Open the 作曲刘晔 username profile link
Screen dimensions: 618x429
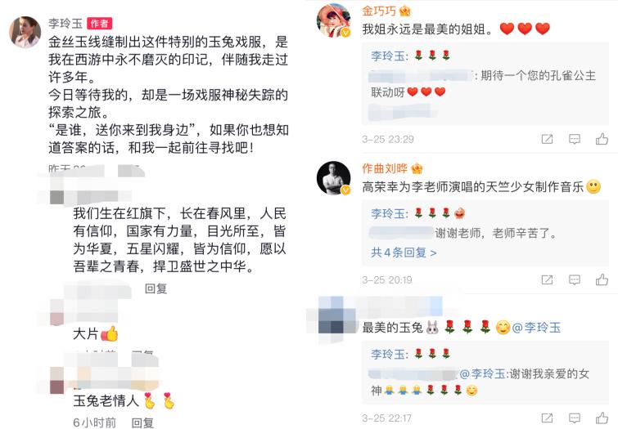point(385,168)
